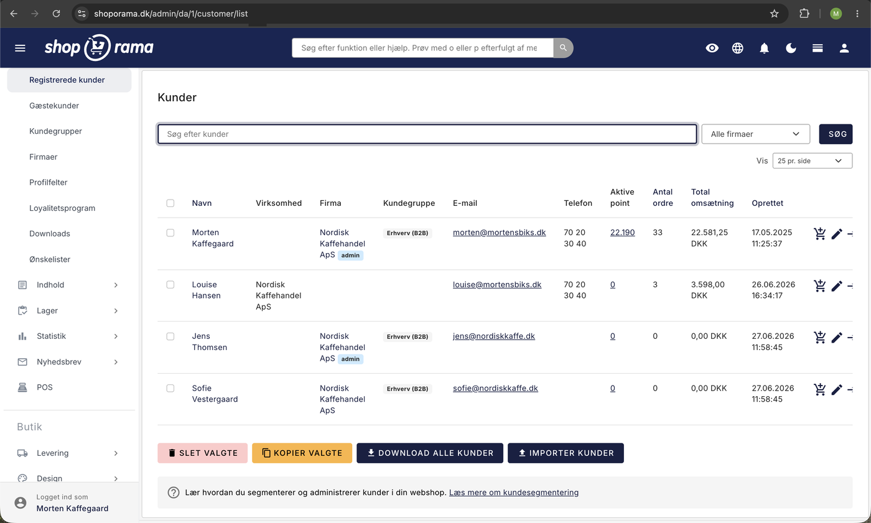Open the Læs mere om kundesegmentering link

(514, 493)
